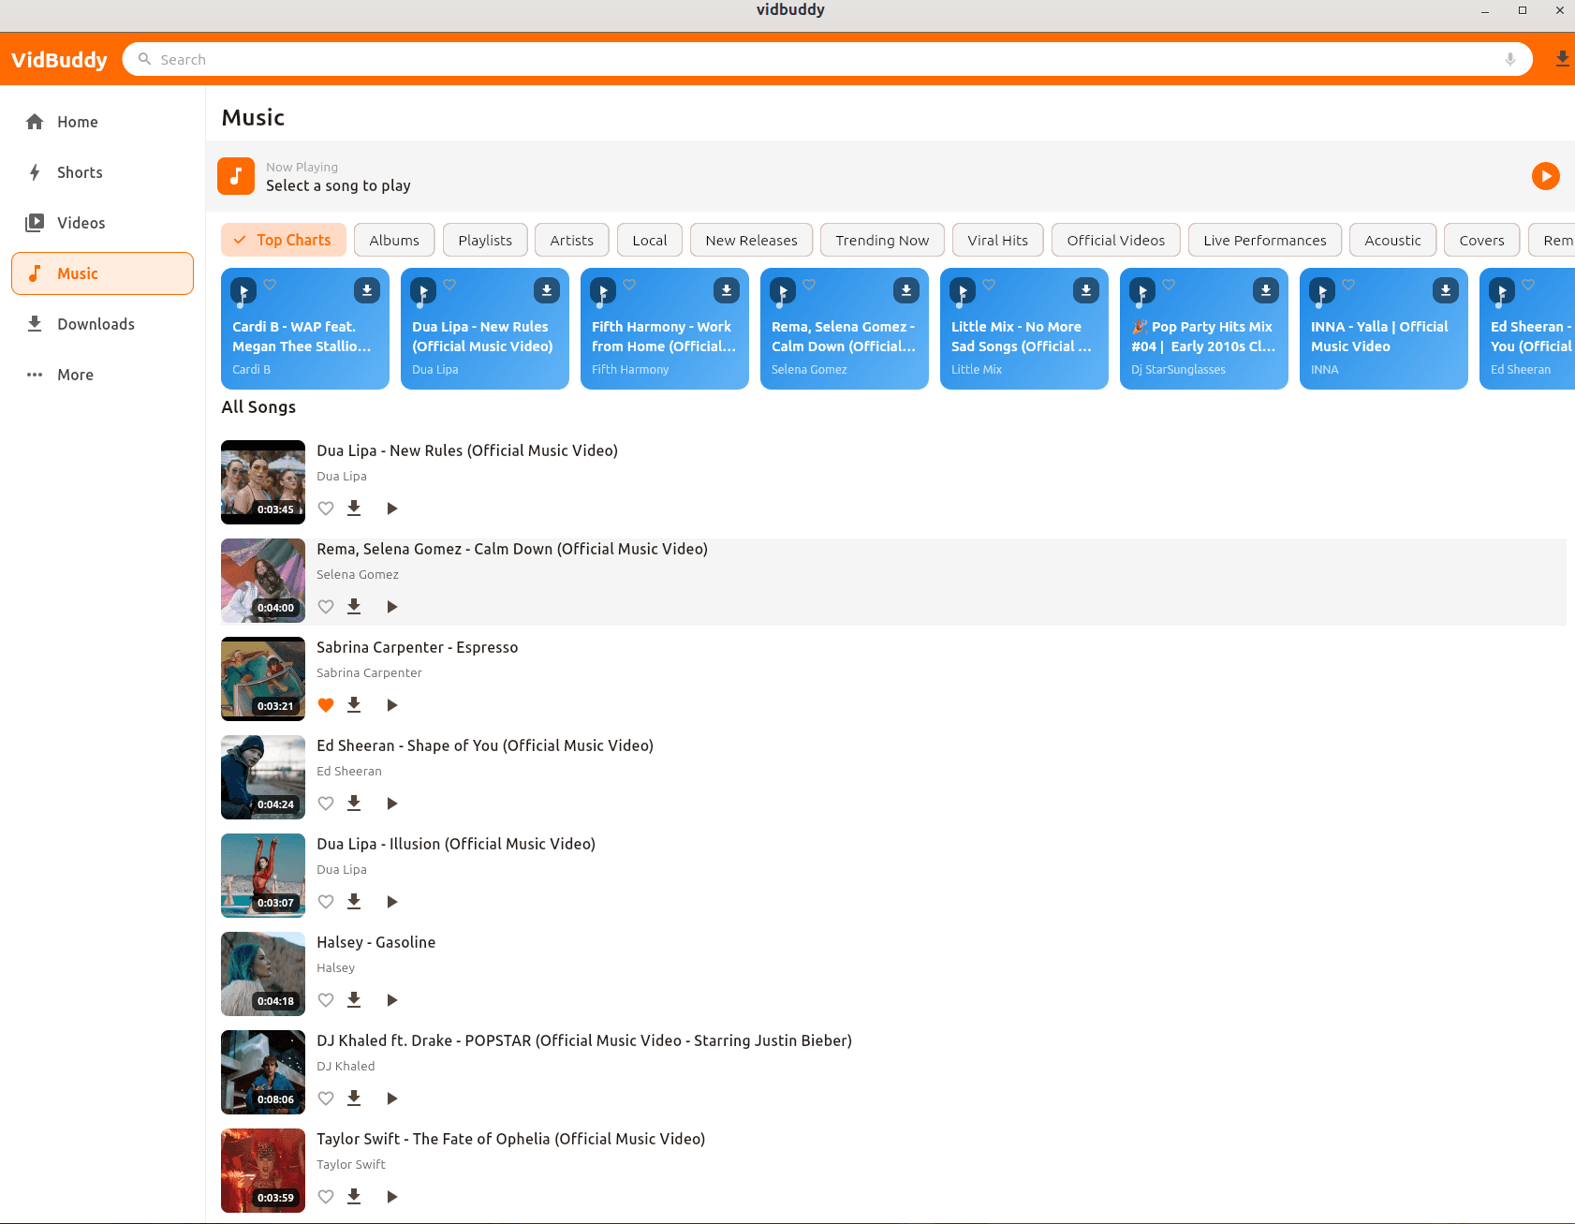Open the Trending Now category
Screen dimensions: 1575x1224
(882, 240)
